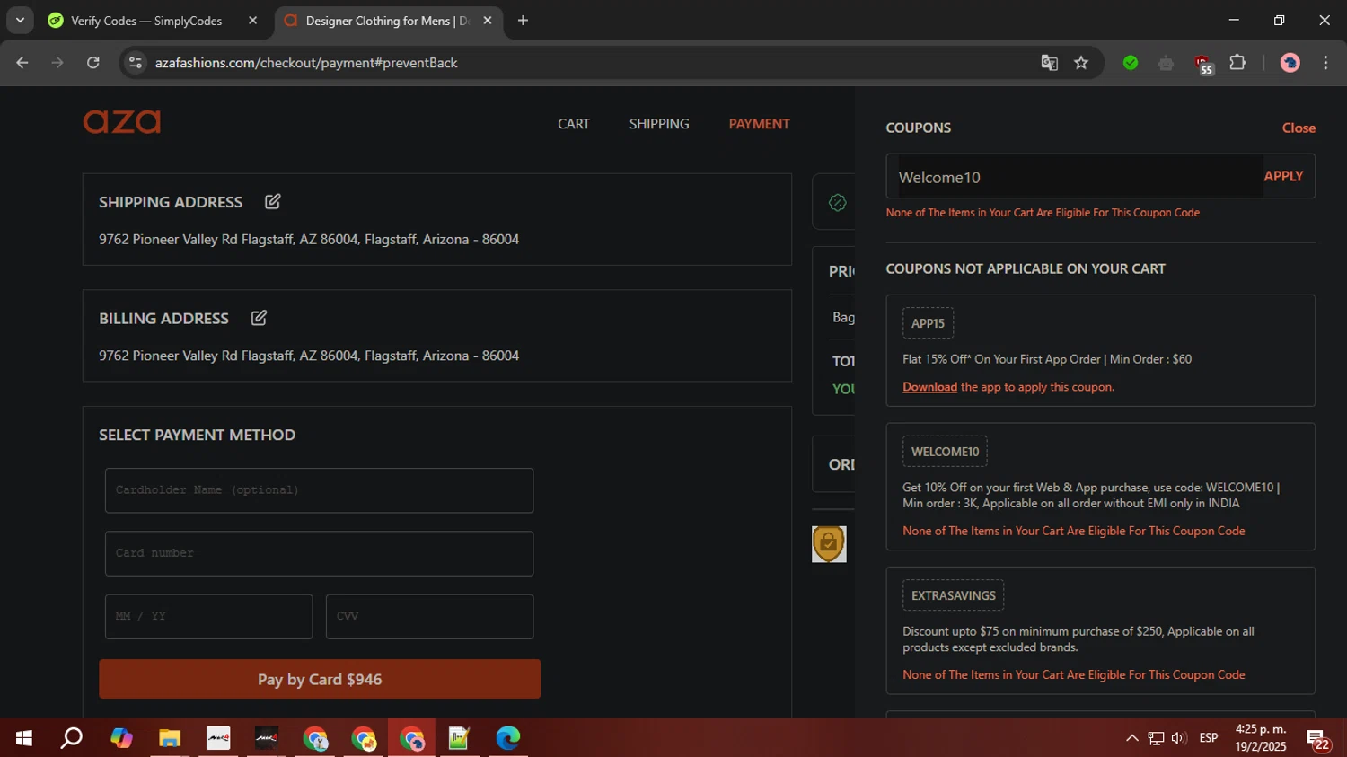Open the Windows Start menu
1347x757 pixels.
coord(24,738)
